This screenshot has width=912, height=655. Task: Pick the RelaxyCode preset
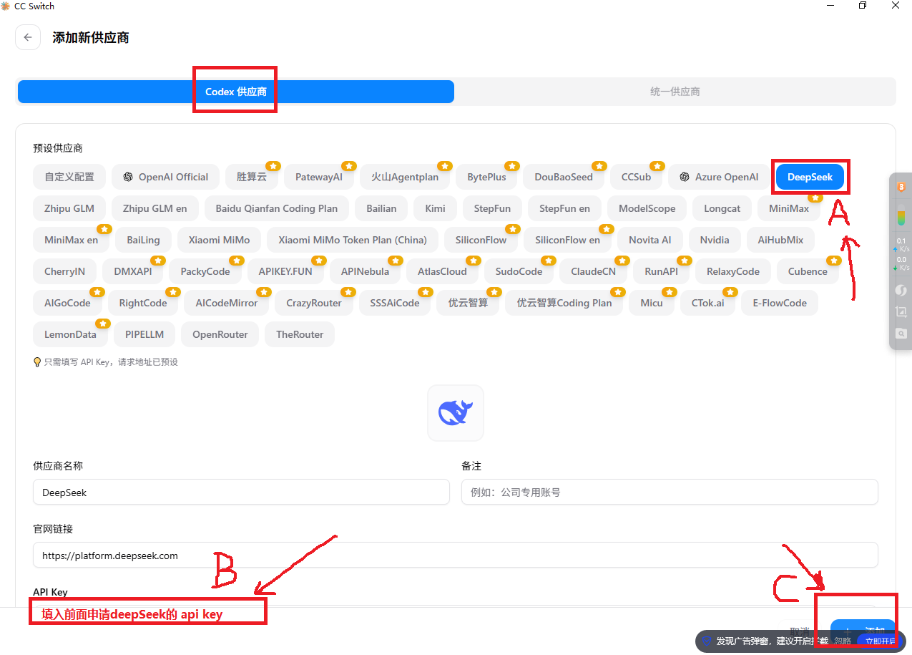tap(733, 271)
